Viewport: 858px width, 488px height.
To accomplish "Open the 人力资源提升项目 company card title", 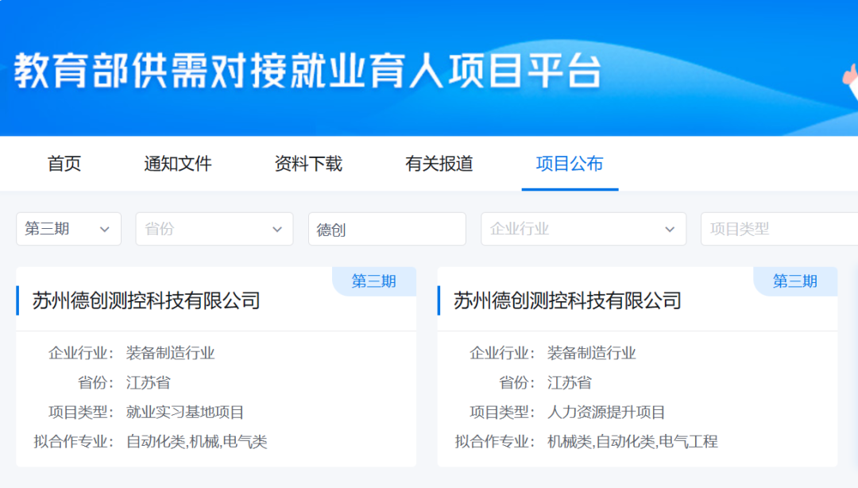I will pyautogui.click(x=567, y=300).
